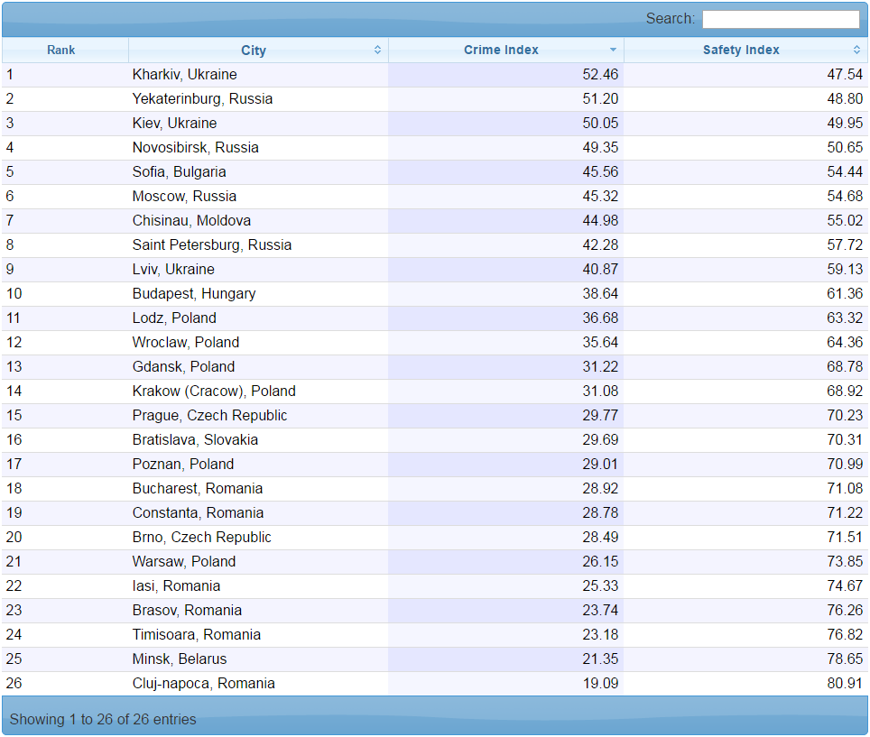Select the Safety Index header text
This screenshot has height=737, width=870.
tap(741, 51)
